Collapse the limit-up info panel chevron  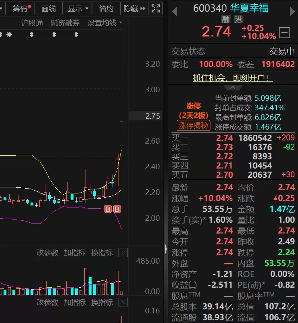click(x=233, y=88)
